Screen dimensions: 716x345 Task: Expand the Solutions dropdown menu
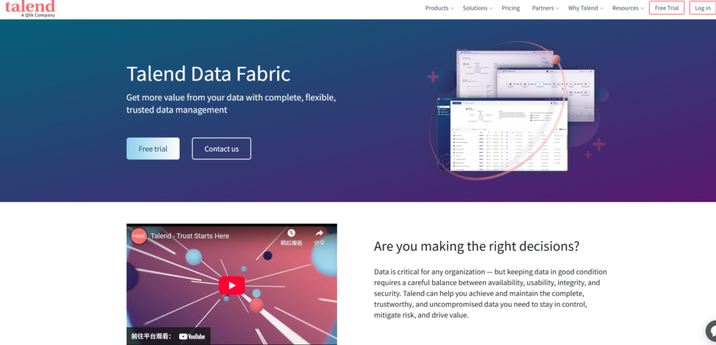tap(478, 8)
